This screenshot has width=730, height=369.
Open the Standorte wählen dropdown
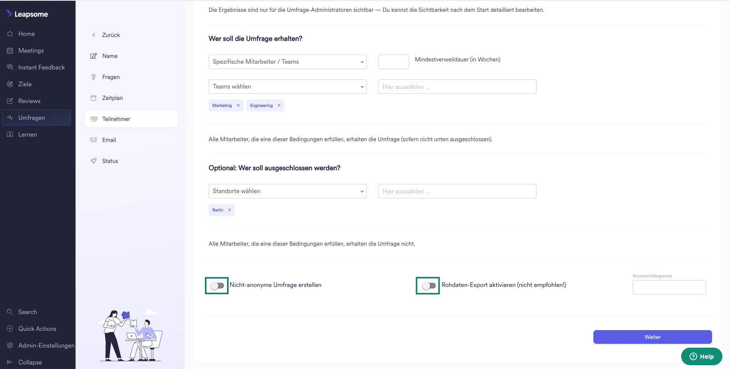pyautogui.click(x=287, y=191)
